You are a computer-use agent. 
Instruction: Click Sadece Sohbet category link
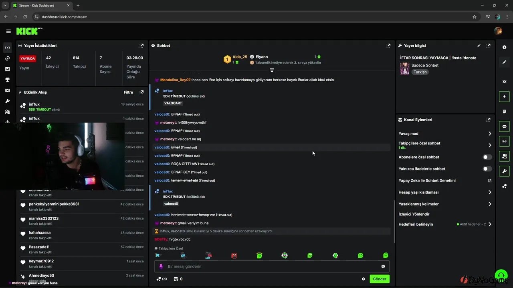tap(425, 65)
